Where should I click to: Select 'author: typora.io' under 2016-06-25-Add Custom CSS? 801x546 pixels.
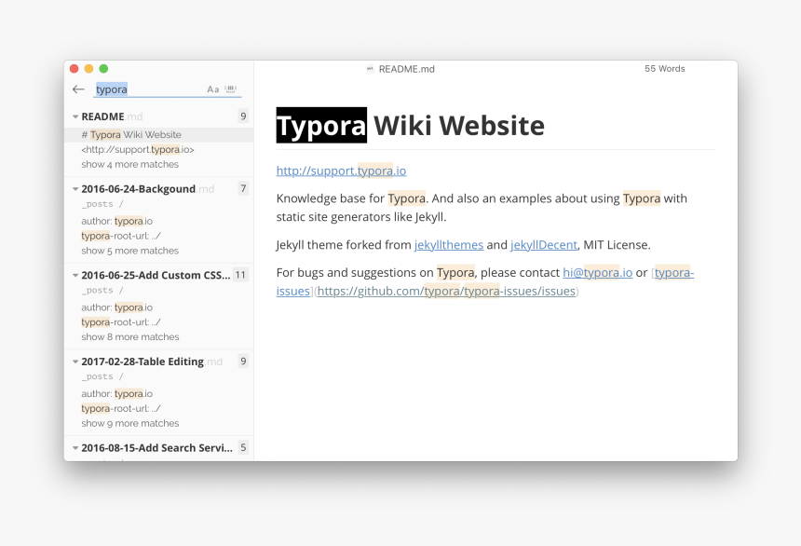117,307
